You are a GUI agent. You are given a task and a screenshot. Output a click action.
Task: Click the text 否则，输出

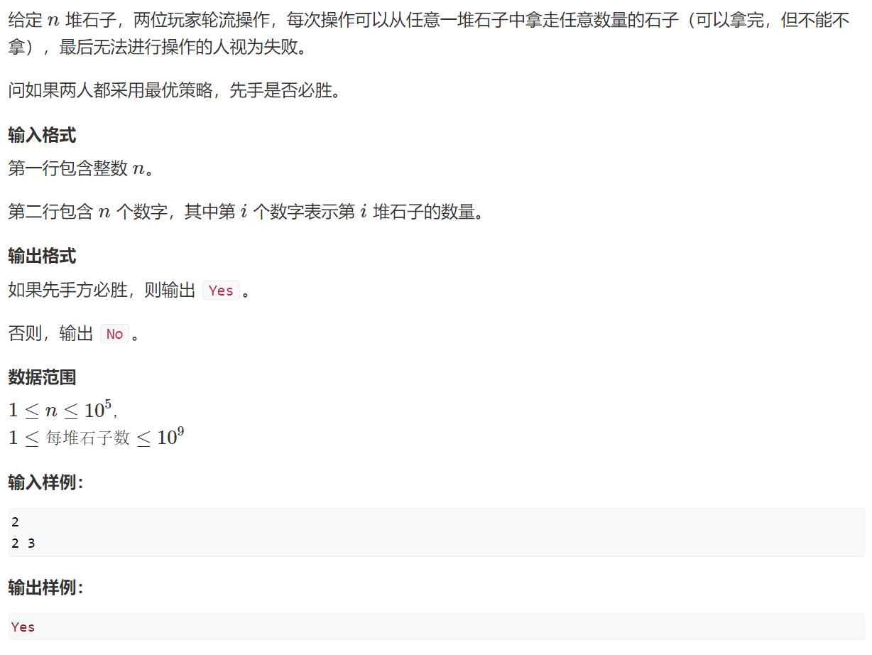tap(50, 334)
